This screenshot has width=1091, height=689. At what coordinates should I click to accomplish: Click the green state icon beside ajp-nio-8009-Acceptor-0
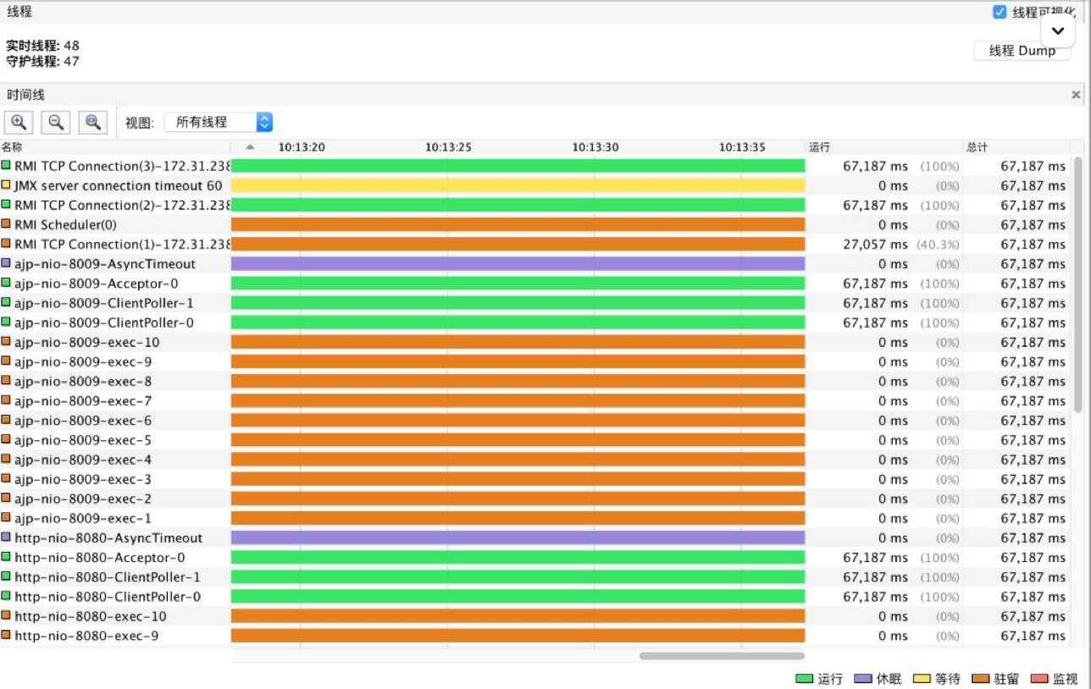[6, 284]
